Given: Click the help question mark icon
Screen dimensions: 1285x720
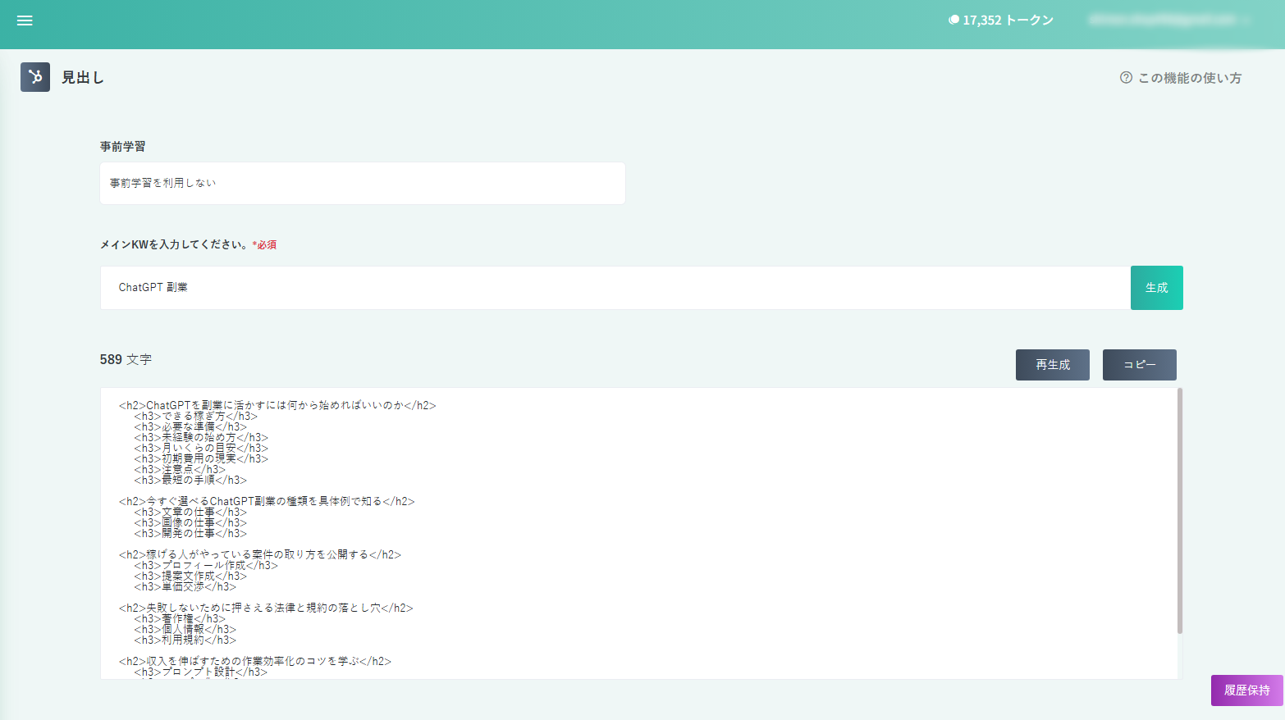Looking at the screenshot, I should point(1126,77).
